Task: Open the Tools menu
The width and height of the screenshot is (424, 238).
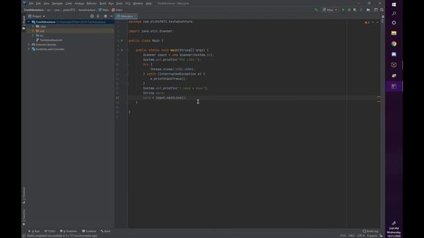Action: (119, 3)
